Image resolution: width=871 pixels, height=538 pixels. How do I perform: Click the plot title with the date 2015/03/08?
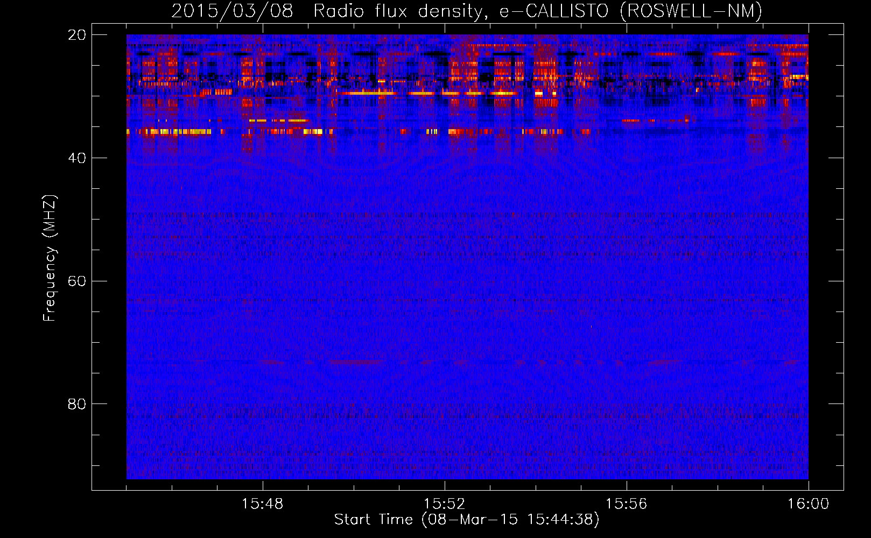pyautogui.click(x=467, y=11)
